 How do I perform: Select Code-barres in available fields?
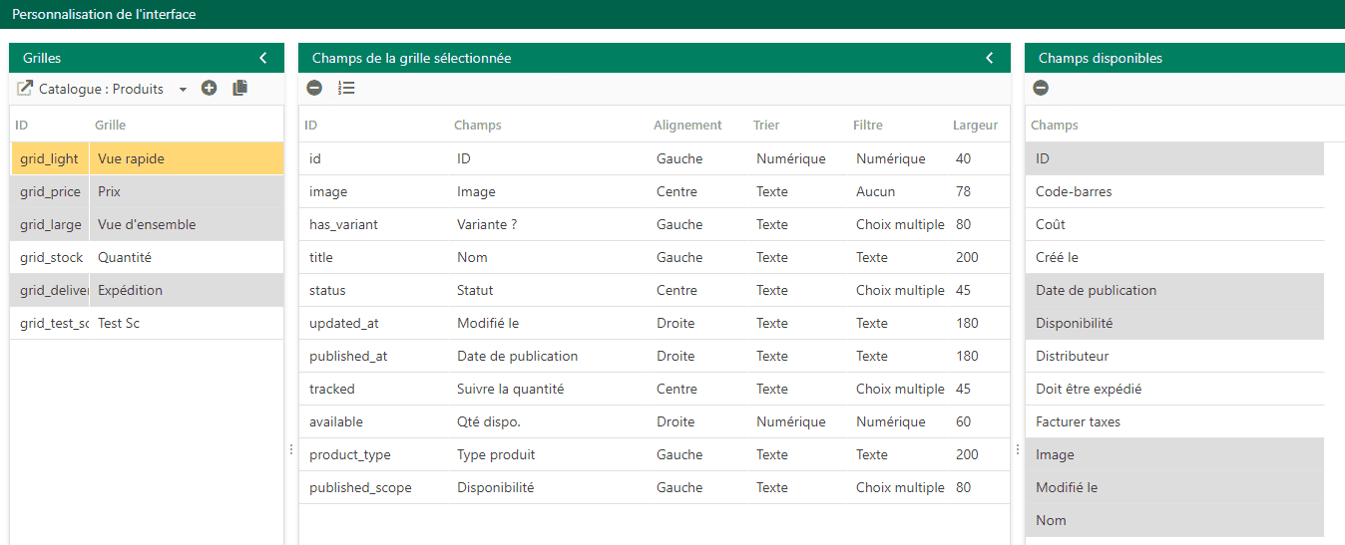pos(1174,191)
